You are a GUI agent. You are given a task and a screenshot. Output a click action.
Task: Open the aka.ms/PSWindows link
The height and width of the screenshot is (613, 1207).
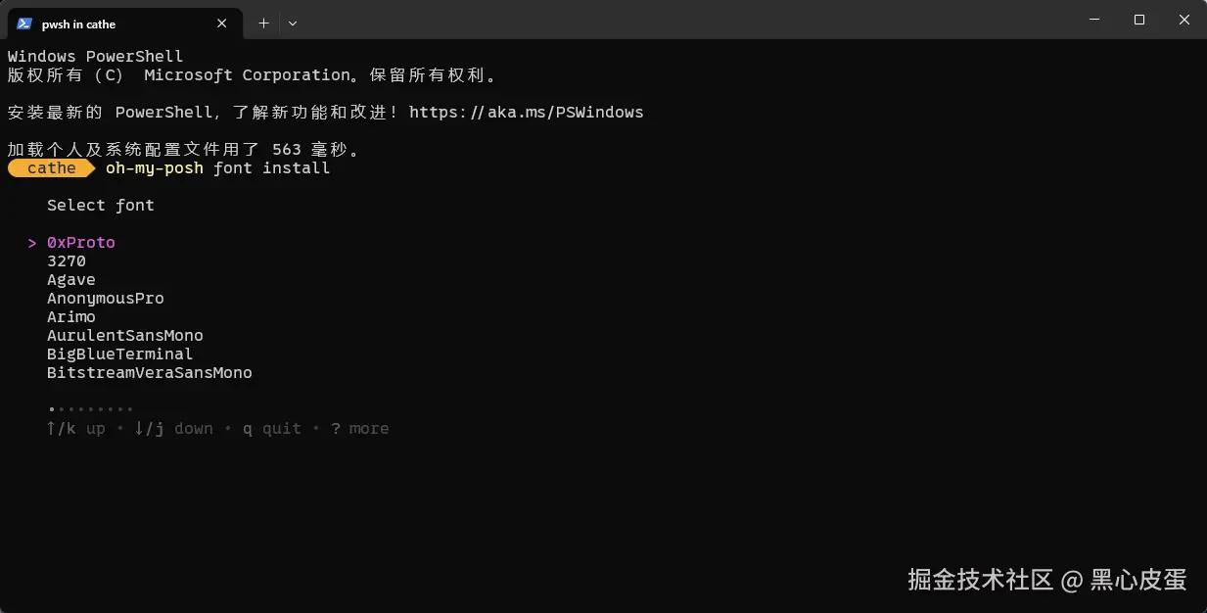point(526,113)
